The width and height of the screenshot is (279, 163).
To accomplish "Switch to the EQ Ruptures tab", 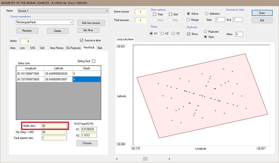I will coord(73,48).
